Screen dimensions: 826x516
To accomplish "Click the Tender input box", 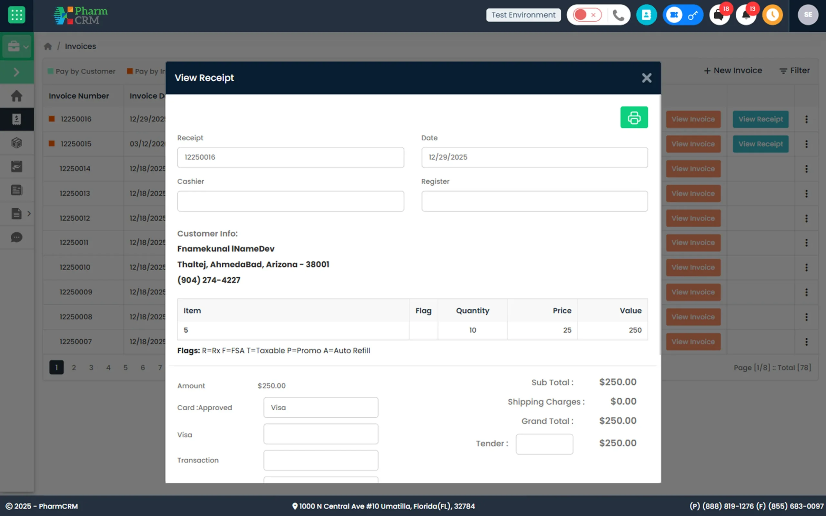I will pyautogui.click(x=544, y=444).
